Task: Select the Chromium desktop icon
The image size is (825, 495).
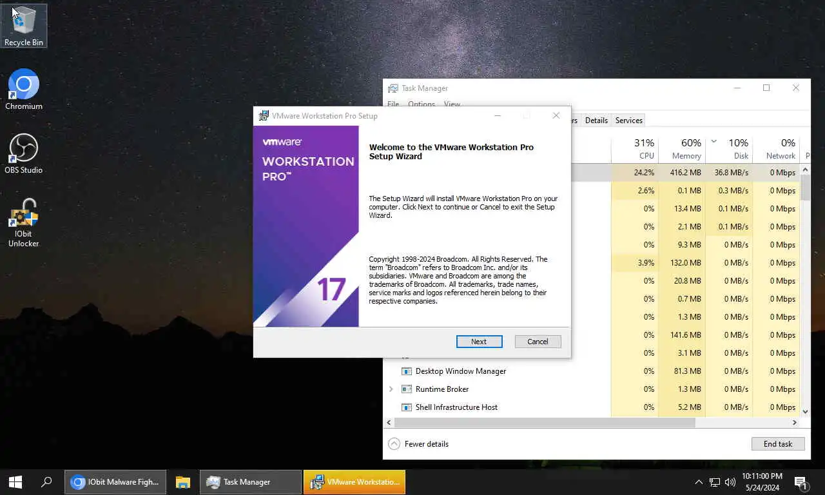Action: [x=24, y=90]
